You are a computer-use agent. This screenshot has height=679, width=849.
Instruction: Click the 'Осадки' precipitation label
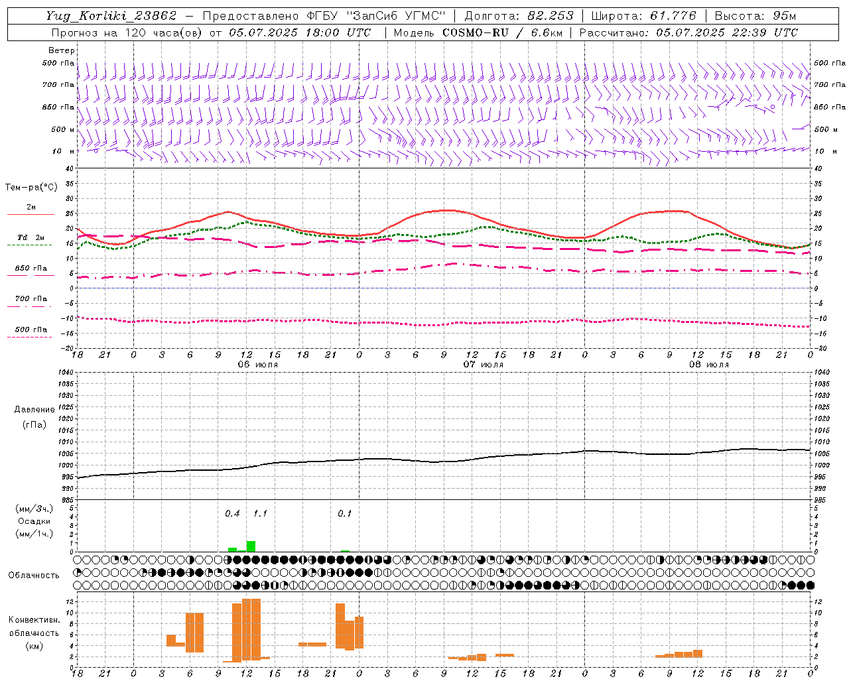point(34,521)
